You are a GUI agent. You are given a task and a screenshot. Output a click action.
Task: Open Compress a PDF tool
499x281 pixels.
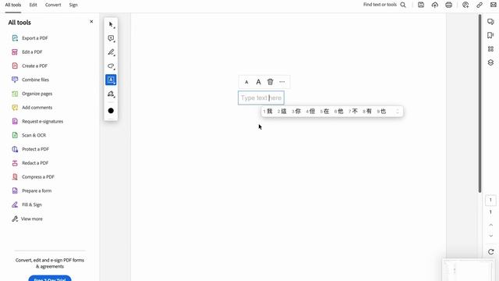(33, 177)
